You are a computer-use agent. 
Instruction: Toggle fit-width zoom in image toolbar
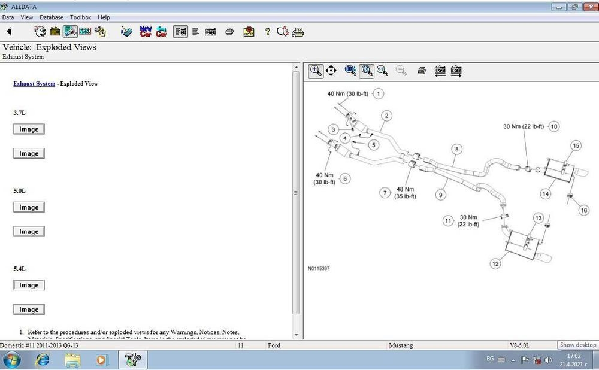[x=383, y=71]
